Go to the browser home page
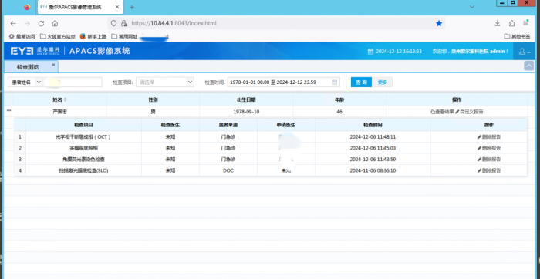The image size is (540, 279). click(x=55, y=23)
